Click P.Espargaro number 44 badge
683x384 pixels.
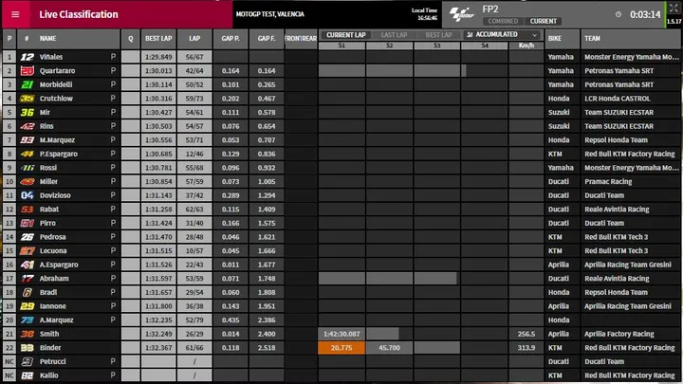pyautogui.click(x=27, y=154)
